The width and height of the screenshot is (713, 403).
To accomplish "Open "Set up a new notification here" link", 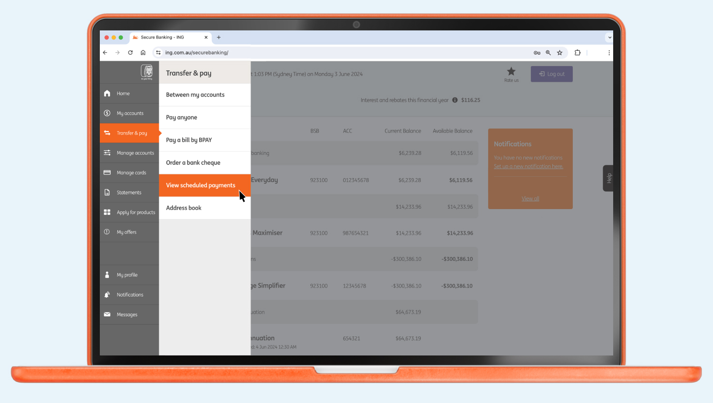I will click(x=528, y=166).
